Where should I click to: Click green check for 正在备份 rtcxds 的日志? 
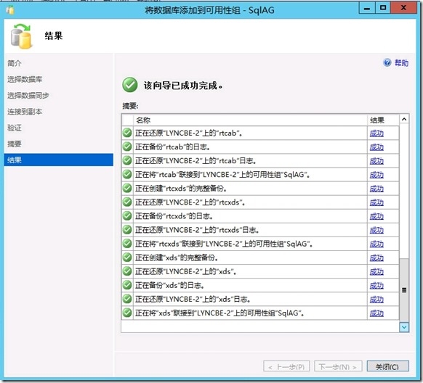pos(127,216)
